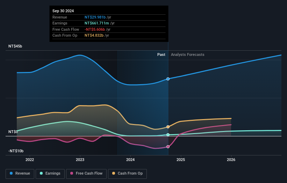Click the 2023 x-axis label
Image resolution: width=287 pixels, height=183 pixels.
[80, 160]
